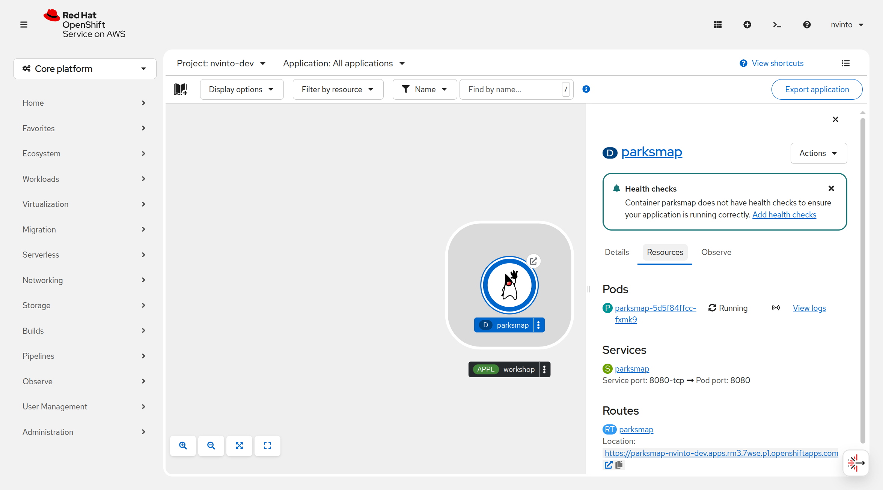The height and width of the screenshot is (490, 883).
Task: Expand the Migration navigation section
Action: click(x=84, y=229)
